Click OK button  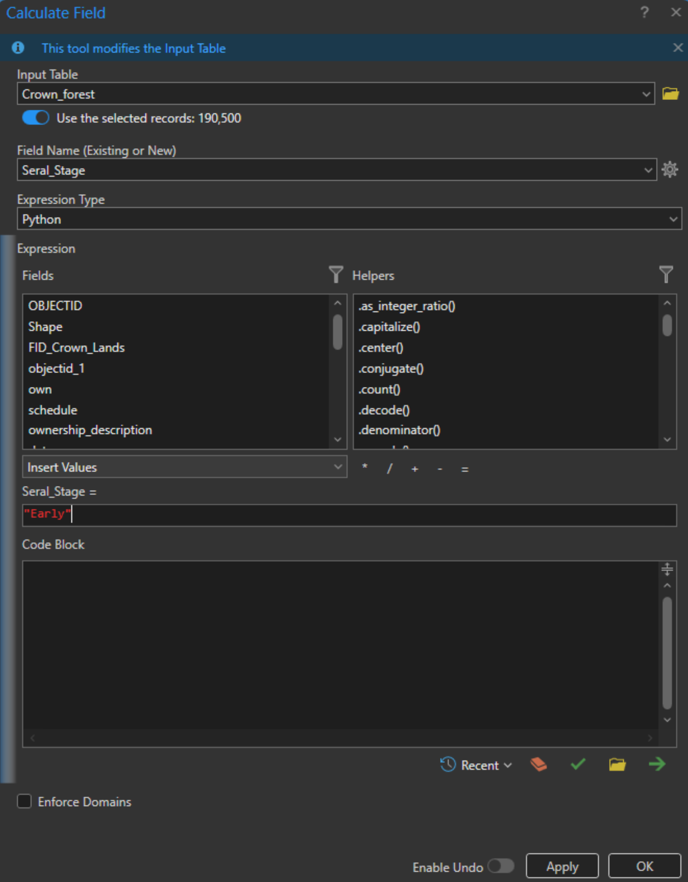point(644,866)
